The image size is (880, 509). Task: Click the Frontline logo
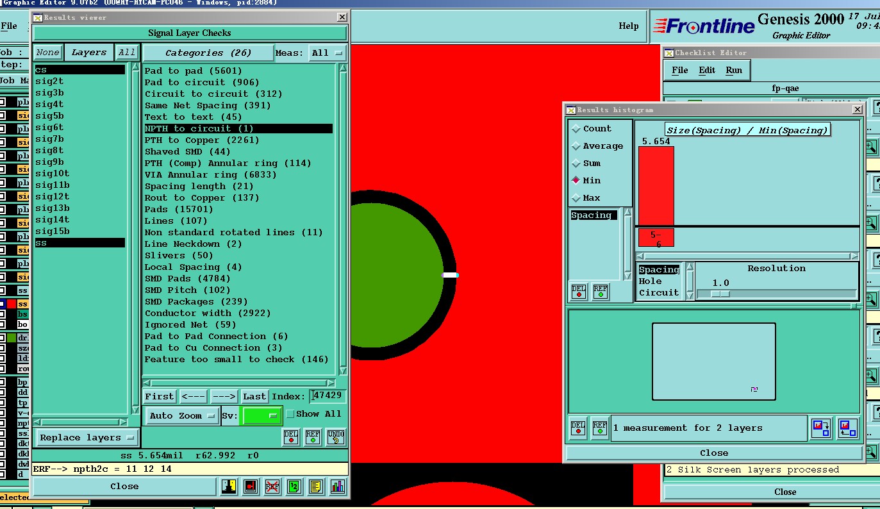tap(704, 26)
